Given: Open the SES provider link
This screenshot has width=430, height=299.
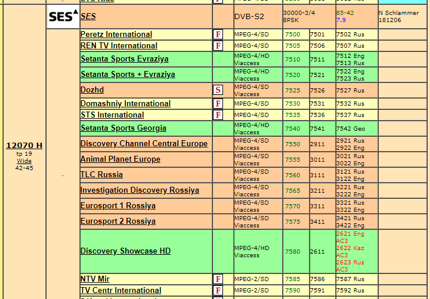Looking at the screenshot, I should (x=88, y=17).
